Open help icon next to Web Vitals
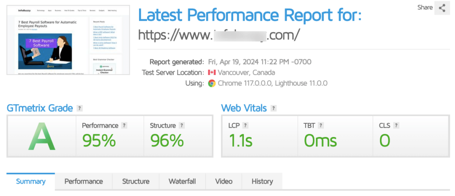 coord(273,108)
